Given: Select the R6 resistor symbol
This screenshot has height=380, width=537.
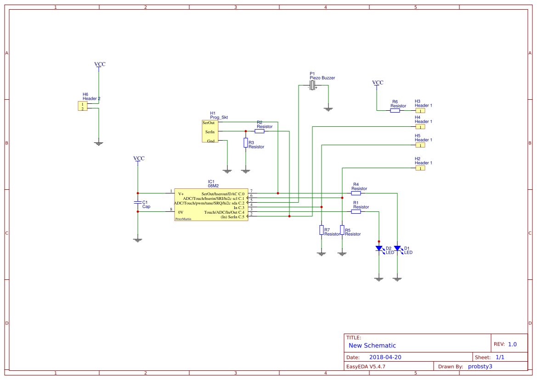Looking at the screenshot, I should coord(395,110).
